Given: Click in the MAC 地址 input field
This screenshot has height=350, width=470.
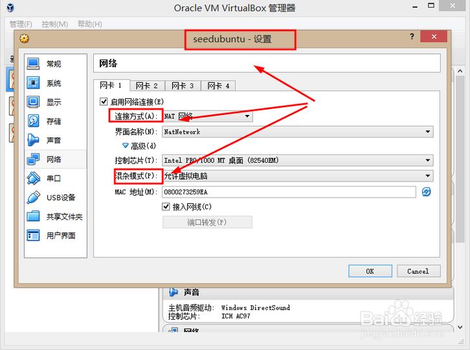Looking at the screenshot, I should [x=289, y=192].
